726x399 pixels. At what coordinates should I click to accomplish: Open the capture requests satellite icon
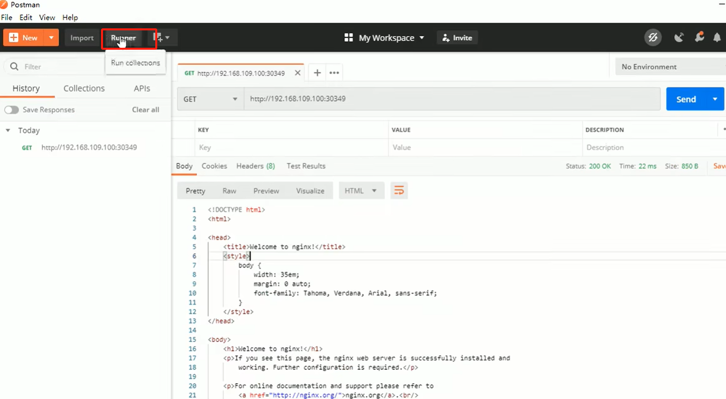click(x=679, y=38)
